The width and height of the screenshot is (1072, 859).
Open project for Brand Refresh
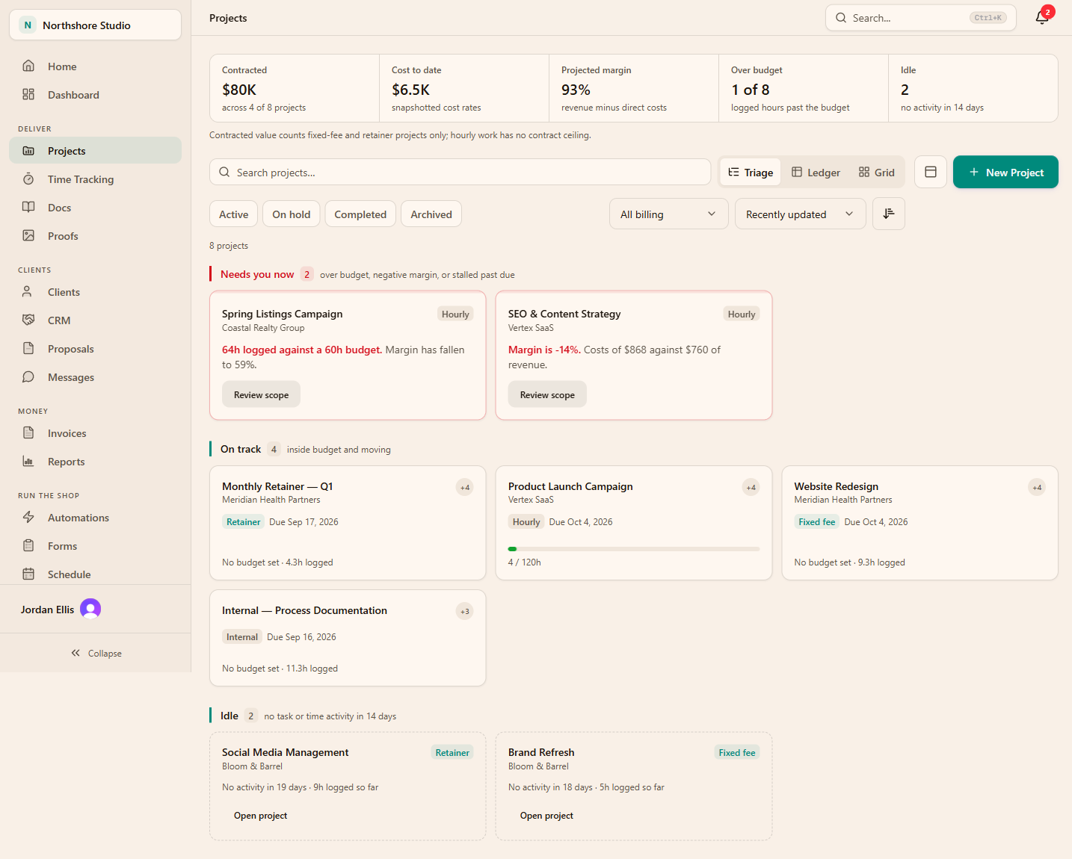[546, 815]
